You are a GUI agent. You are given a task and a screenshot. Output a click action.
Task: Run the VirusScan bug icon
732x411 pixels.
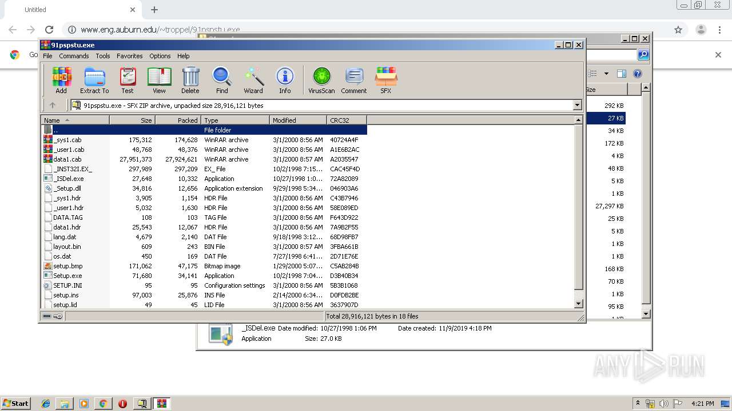pos(321,80)
